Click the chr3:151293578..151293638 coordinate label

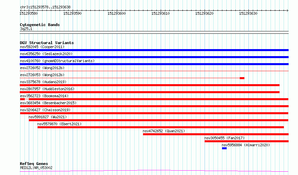click(x=45, y=7)
